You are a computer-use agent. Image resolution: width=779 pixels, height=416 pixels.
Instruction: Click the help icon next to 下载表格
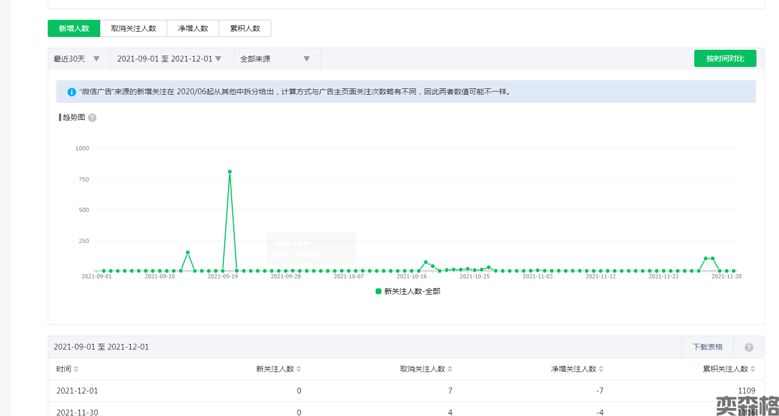pyautogui.click(x=748, y=347)
